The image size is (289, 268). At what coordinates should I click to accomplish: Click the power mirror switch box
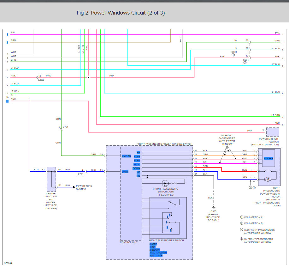[273, 132]
